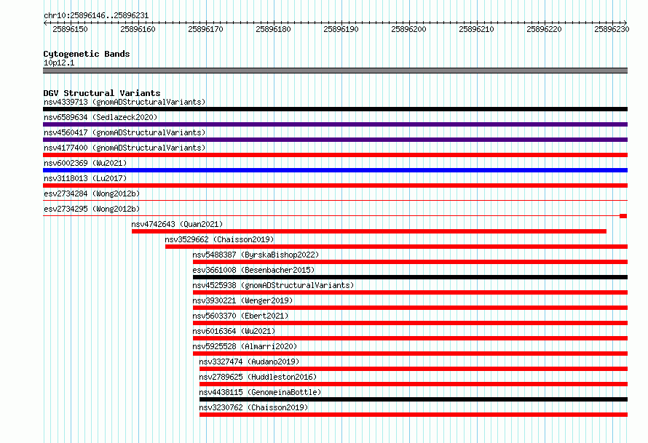Click the red bar under nsv4525938

411,292
